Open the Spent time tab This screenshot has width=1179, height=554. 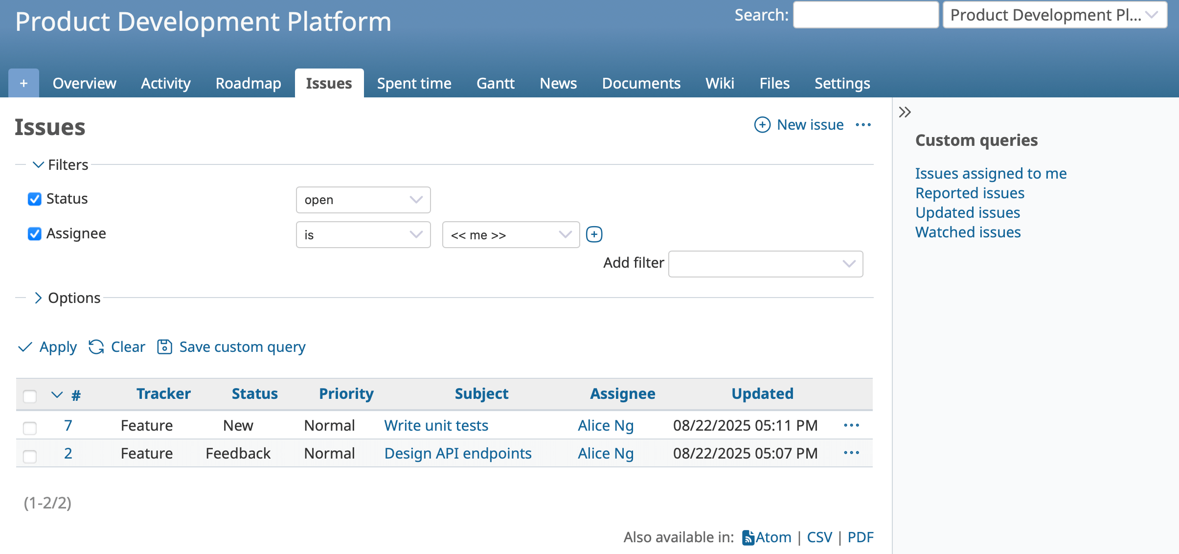coord(414,83)
